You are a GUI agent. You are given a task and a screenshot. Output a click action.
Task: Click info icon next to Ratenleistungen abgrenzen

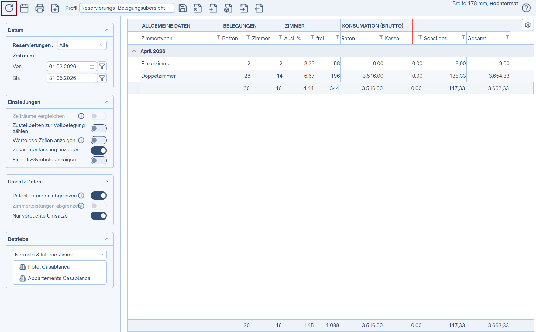click(x=81, y=196)
